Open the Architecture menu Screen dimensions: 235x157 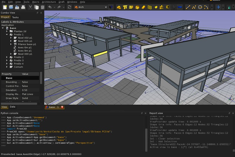[x=49, y=2]
